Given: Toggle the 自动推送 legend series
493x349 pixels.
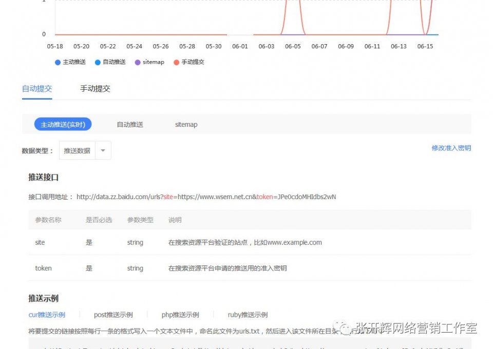Looking at the screenshot, I should pos(110,62).
